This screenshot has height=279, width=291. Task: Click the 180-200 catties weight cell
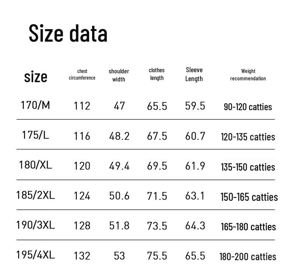click(248, 257)
